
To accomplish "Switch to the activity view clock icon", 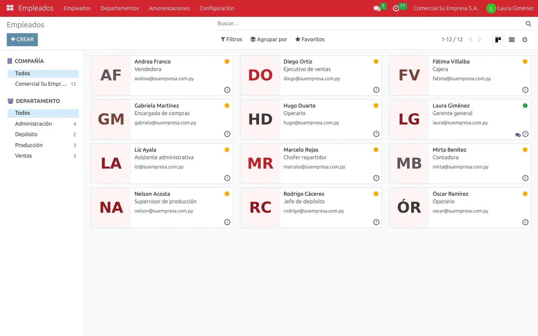I will point(525,40).
